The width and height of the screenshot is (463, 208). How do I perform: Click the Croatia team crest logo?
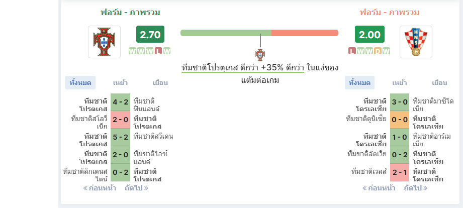click(416, 42)
